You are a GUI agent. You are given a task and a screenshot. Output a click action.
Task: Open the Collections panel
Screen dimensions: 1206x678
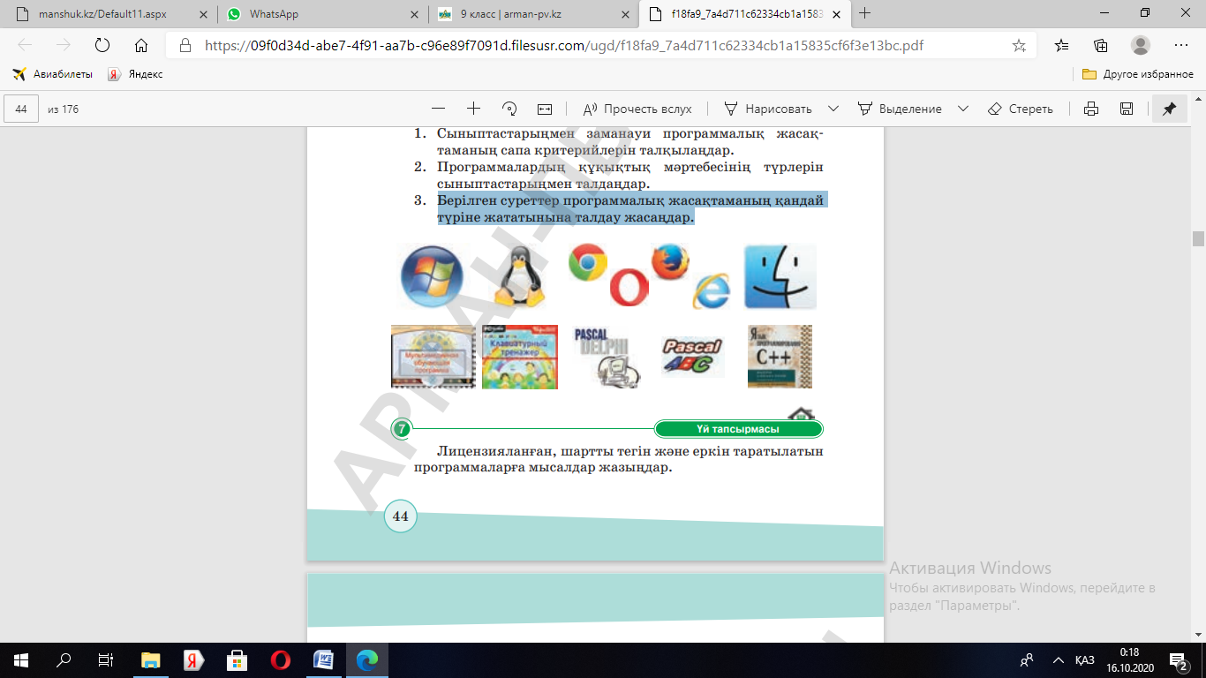coord(1100,45)
